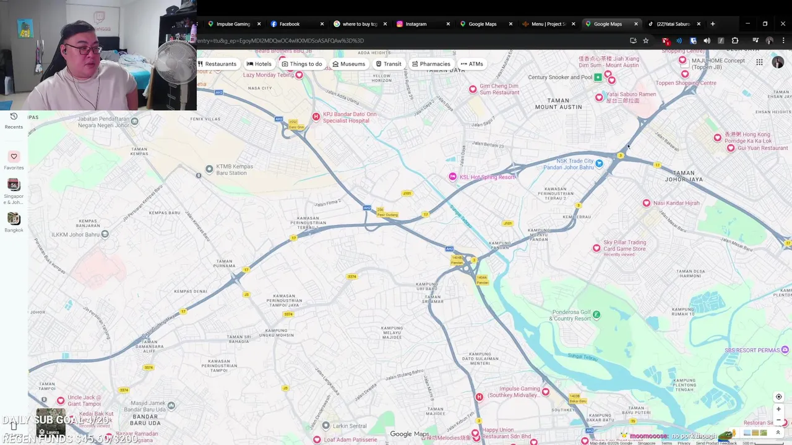Filter map by Things to do

[x=302, y=64]
